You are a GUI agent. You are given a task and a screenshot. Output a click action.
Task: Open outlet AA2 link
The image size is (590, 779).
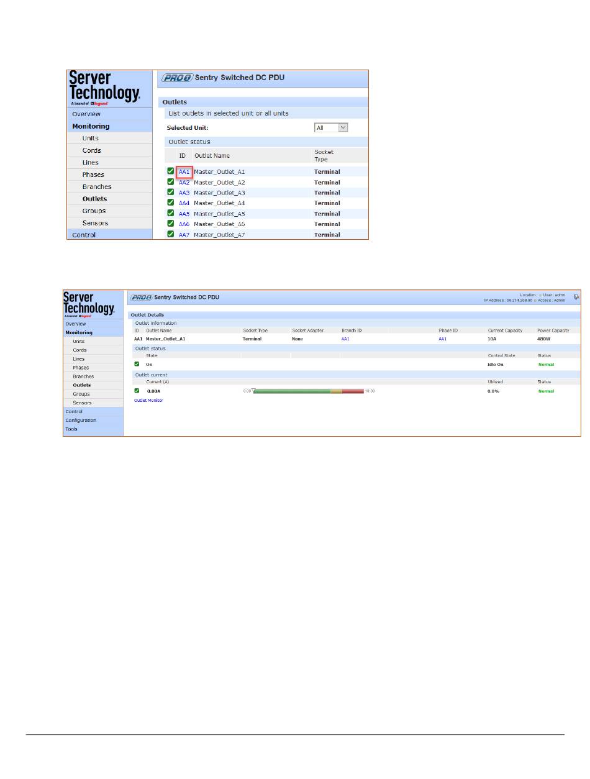pos(184,183)
